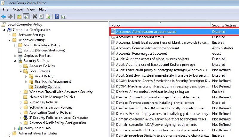Viewport: 239px width, 137px height.
Task: Sort by the Policy column header
Action: pos(160,25)
